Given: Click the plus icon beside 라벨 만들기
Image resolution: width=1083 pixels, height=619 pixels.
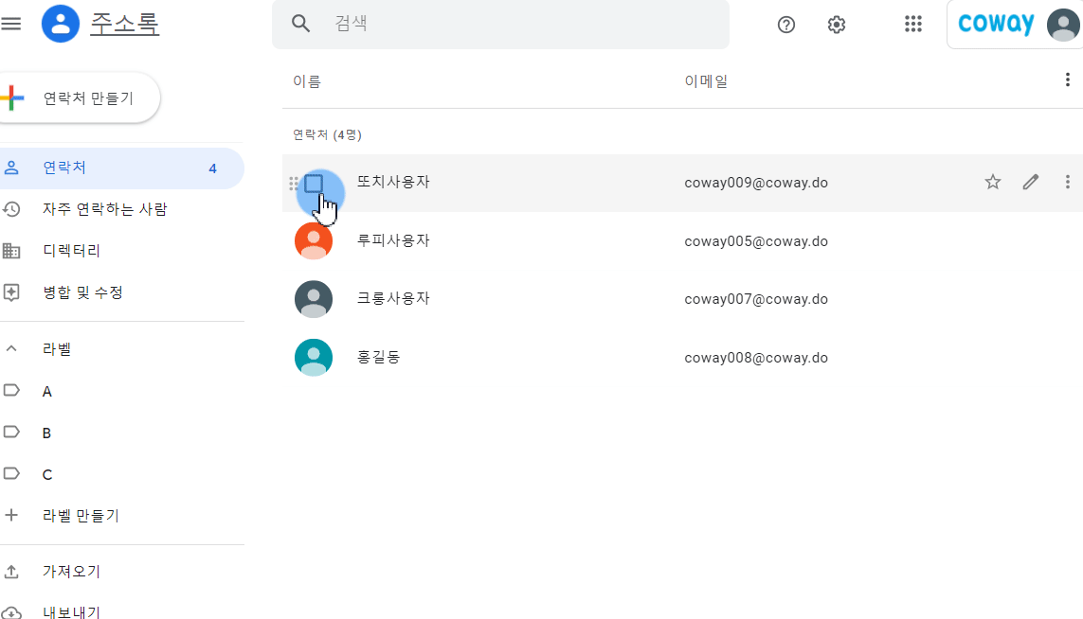Looking at the screenshot, I should click(x=11, y=515).
